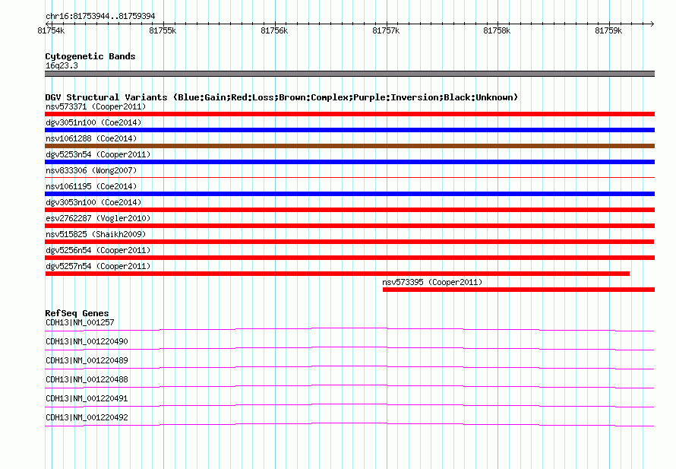Image resolution: width=676 pixels, height=469 pixels.
Task: Click the ruler's right arrowhead
Action: (x=652, y=24)
